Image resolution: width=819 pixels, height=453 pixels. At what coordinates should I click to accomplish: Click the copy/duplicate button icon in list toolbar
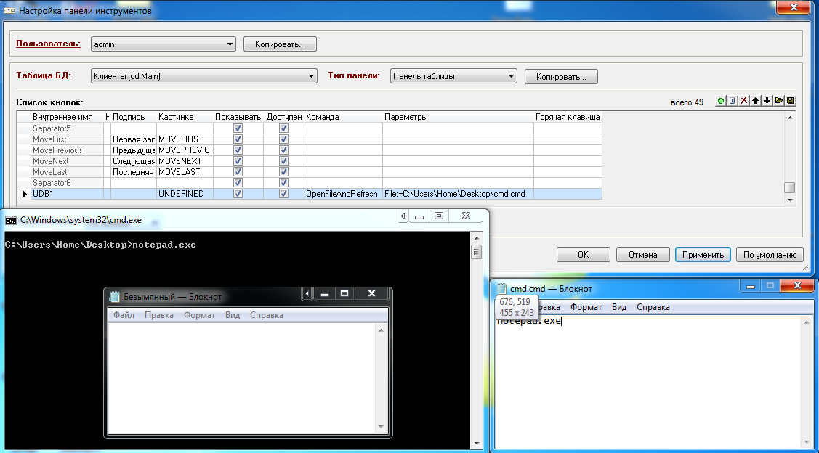[732, 101]
